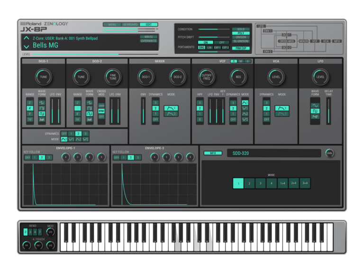Screen dimensions: 364x273
Task: Select VCF envelope mode normal 2 icon
Action: tap(245, 114)
